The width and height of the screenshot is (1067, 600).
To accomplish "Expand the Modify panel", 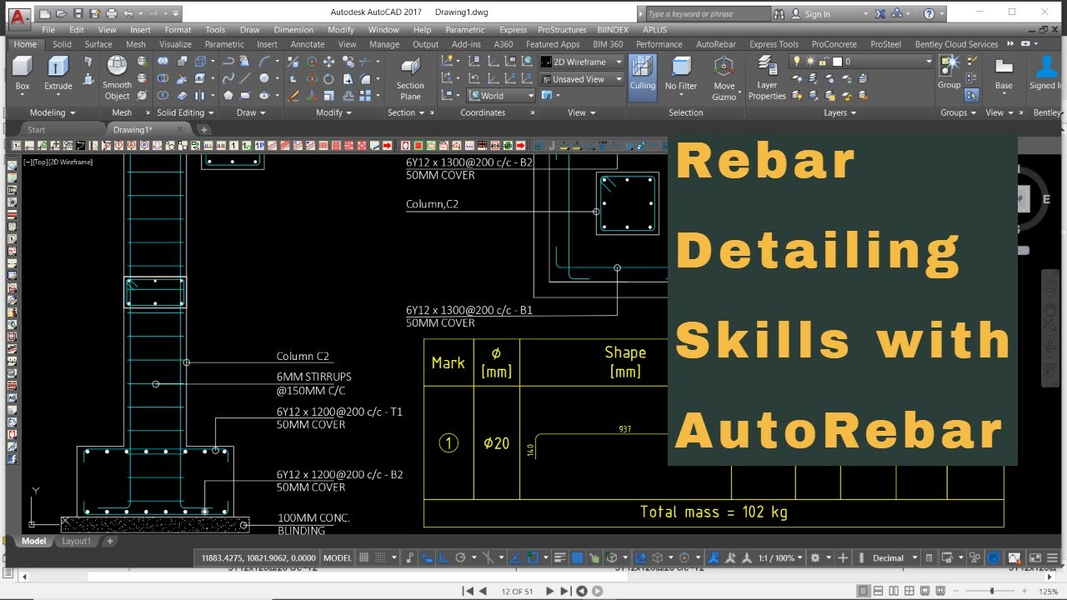I will tap(333, 112).
